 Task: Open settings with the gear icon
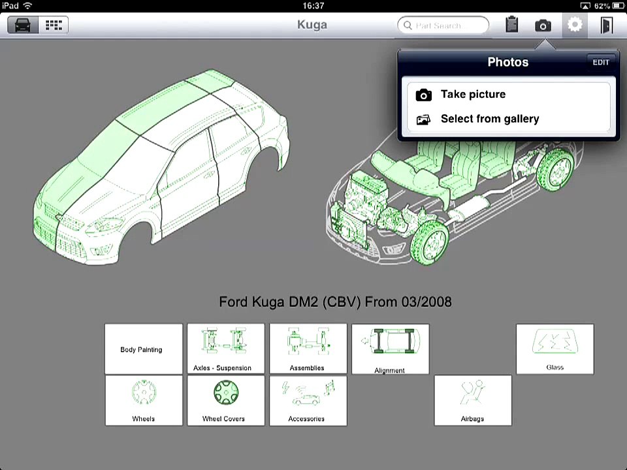coord(575,25)
